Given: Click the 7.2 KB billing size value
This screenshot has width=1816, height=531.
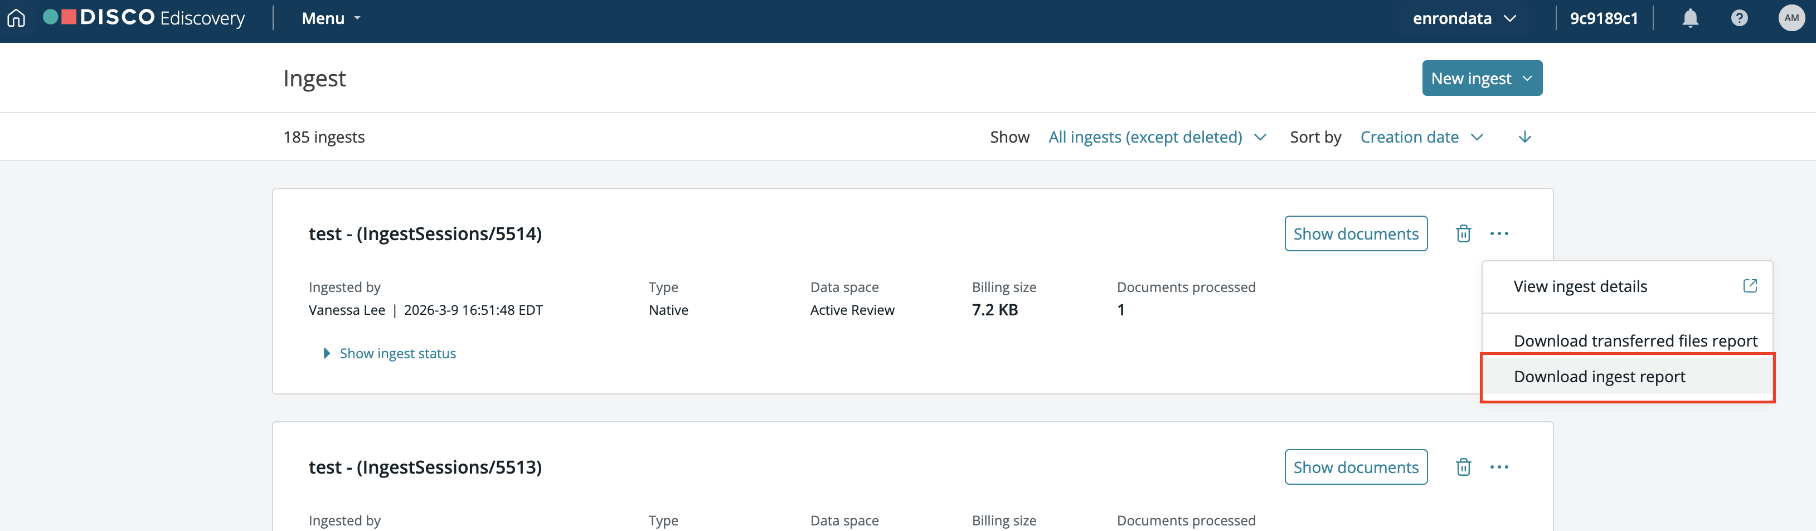Looking at the screenshot, I should (x=995, y=310).
